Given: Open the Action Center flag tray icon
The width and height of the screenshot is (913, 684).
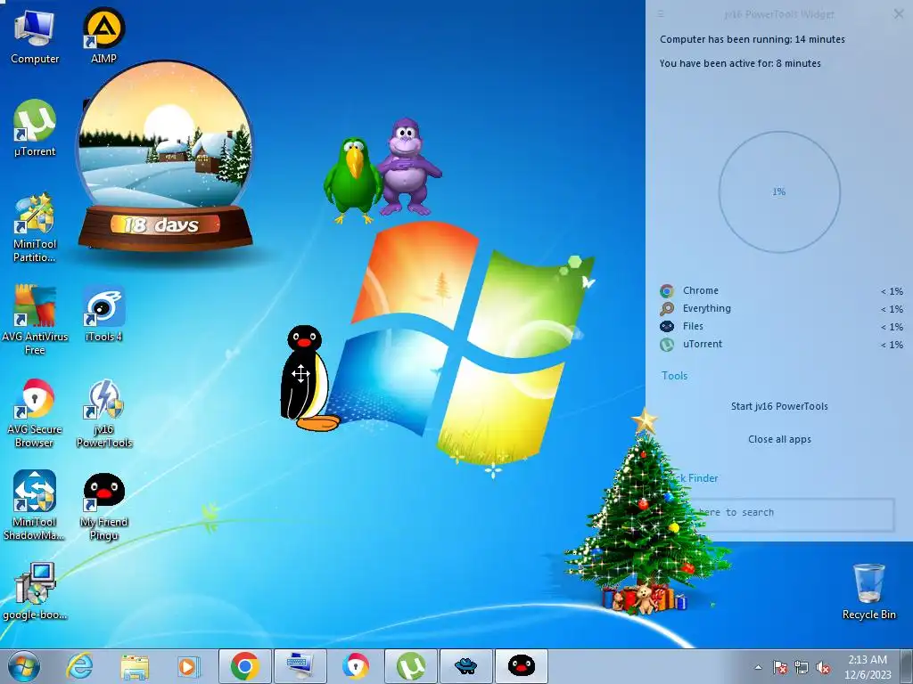Looking at the screenshot, I should 779,667.
